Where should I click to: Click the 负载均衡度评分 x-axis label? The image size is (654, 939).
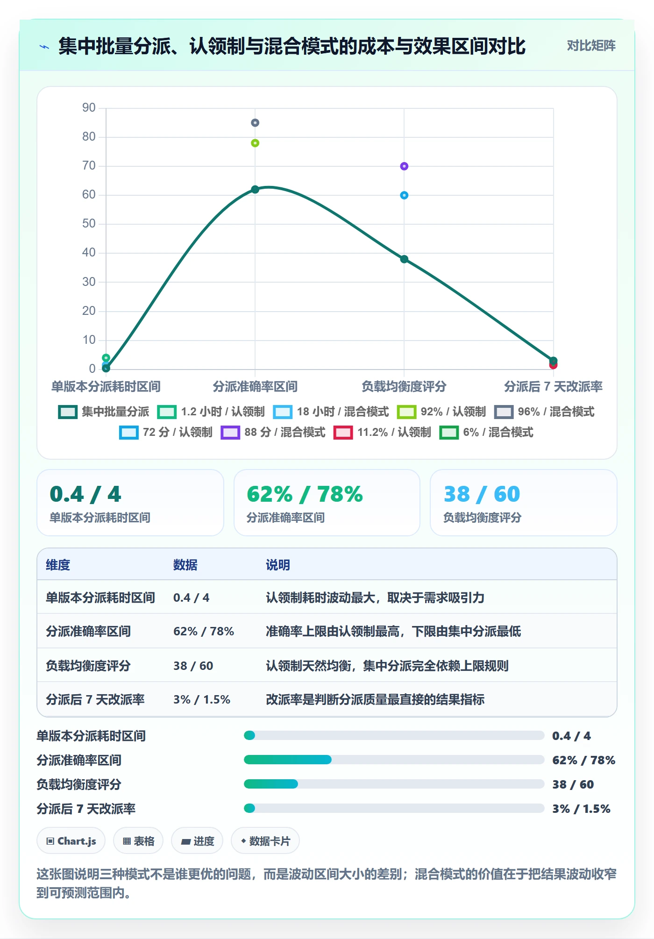click(x=404, y=386)
